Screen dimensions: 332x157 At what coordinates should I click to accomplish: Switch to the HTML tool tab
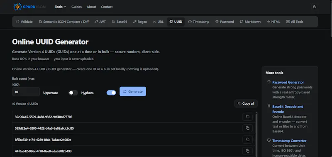(x=273, y=22)
